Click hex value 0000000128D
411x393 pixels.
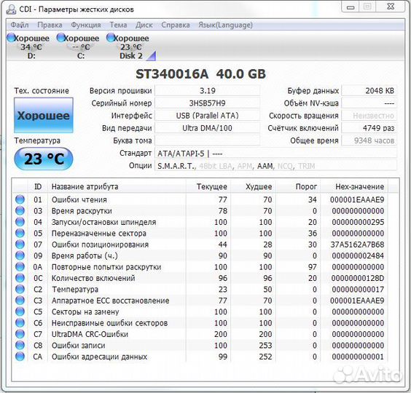tap(358, 278)
